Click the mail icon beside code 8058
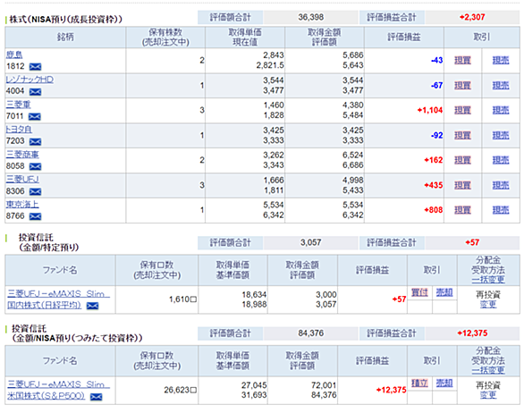Image resolution: width=524 pixels, height=413 pixels. (35, 166)
